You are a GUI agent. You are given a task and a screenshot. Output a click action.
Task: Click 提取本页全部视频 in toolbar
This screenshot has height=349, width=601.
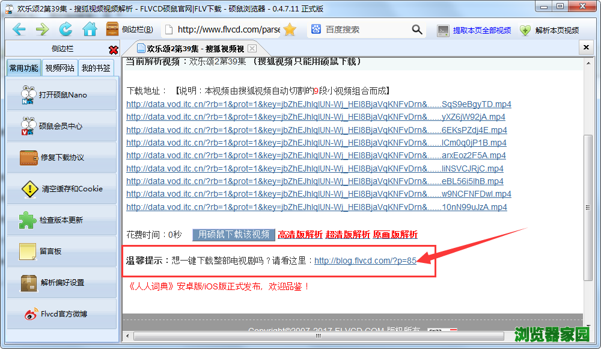pos(474,30)
